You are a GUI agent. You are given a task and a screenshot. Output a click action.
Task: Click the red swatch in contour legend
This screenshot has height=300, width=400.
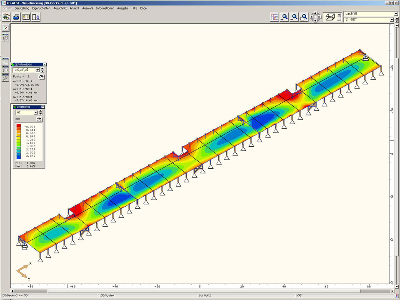[19, 126]
